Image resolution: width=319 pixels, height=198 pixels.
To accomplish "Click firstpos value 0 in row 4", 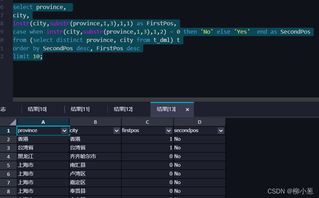I will coord(147,157).
